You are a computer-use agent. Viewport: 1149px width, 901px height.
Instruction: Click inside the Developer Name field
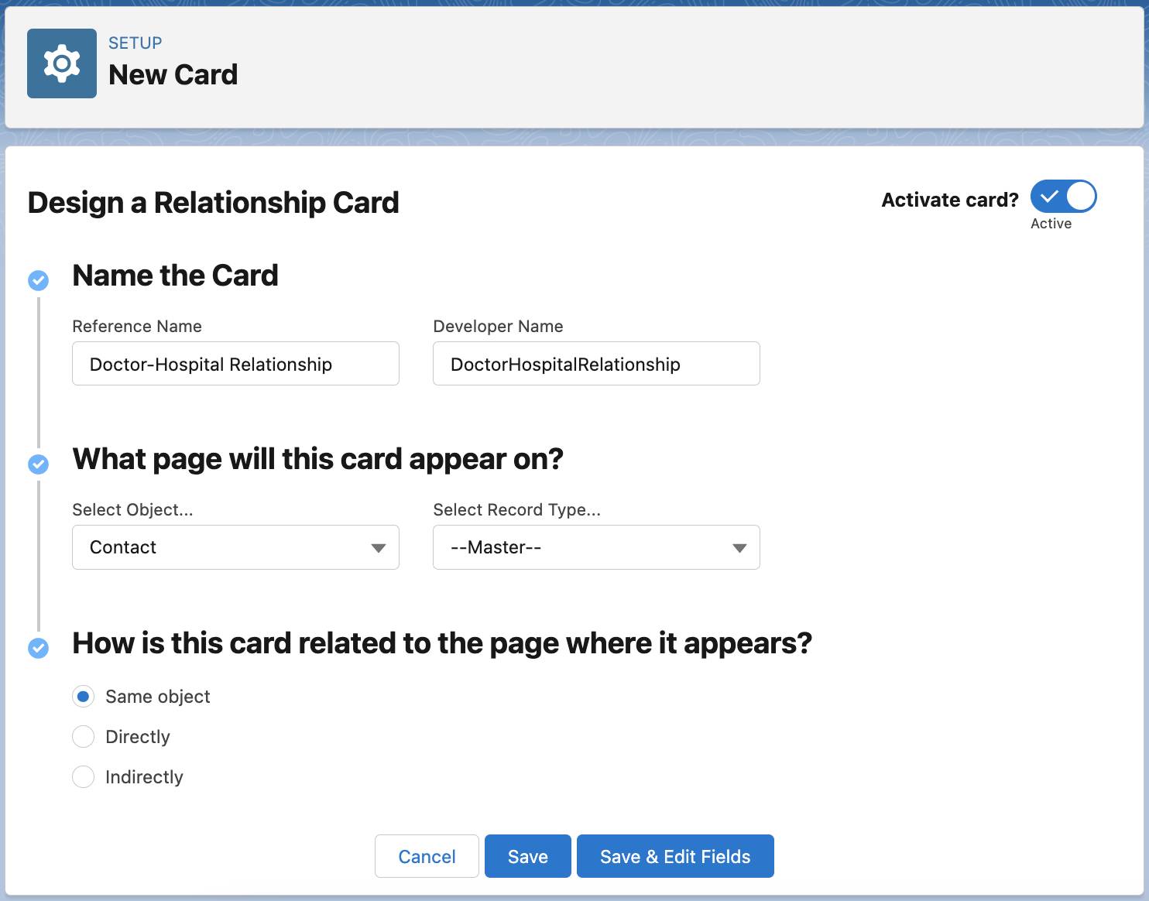point(595,363)
